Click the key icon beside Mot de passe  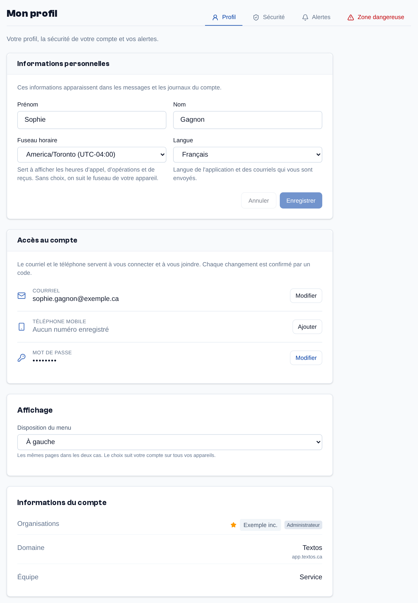tap(21, 358)
